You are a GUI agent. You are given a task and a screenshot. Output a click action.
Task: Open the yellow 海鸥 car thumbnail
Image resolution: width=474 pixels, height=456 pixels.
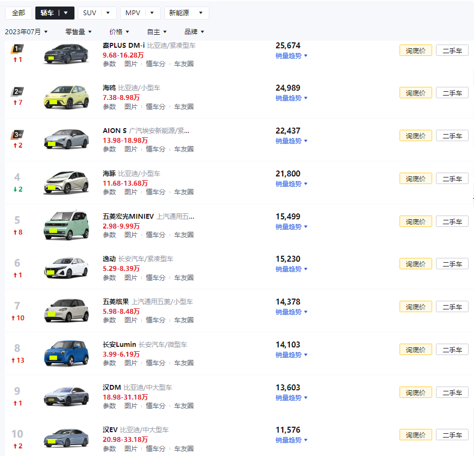pos(66,97)
